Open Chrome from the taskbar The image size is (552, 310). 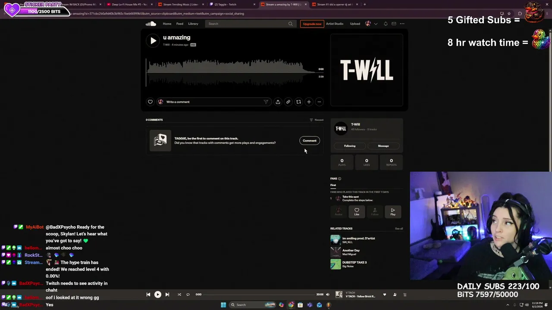(291, 305)
